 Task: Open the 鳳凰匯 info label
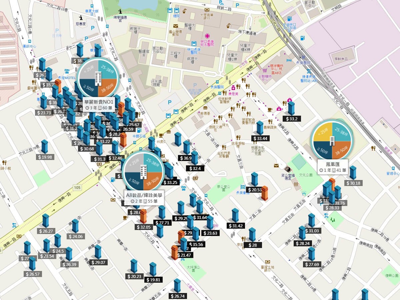(333, 167)
